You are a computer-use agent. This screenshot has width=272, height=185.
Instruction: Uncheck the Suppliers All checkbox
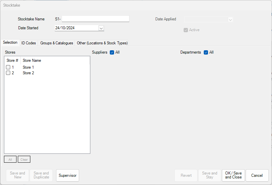pos(112,52)
